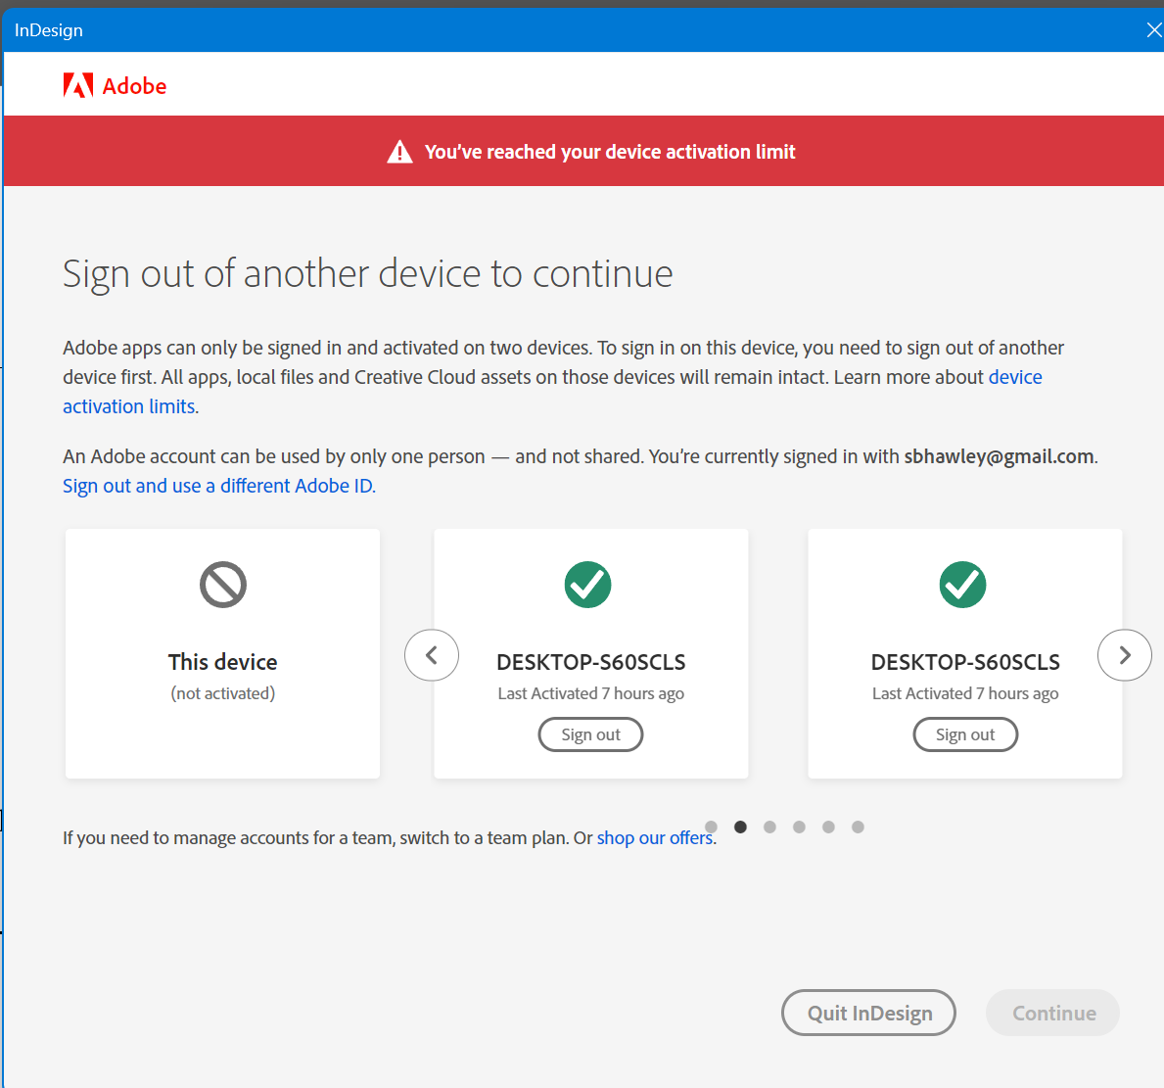Show next devices with the right chevron
This screenshot has height=1088, width=1164.
1124,655
